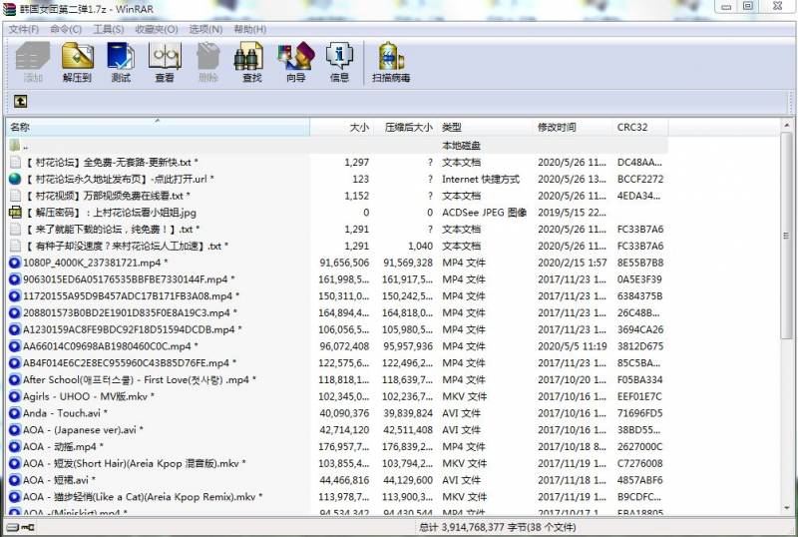Sort by the 大小 column header
The height and width of the screenshot is (537, 798).
point(340,127)
